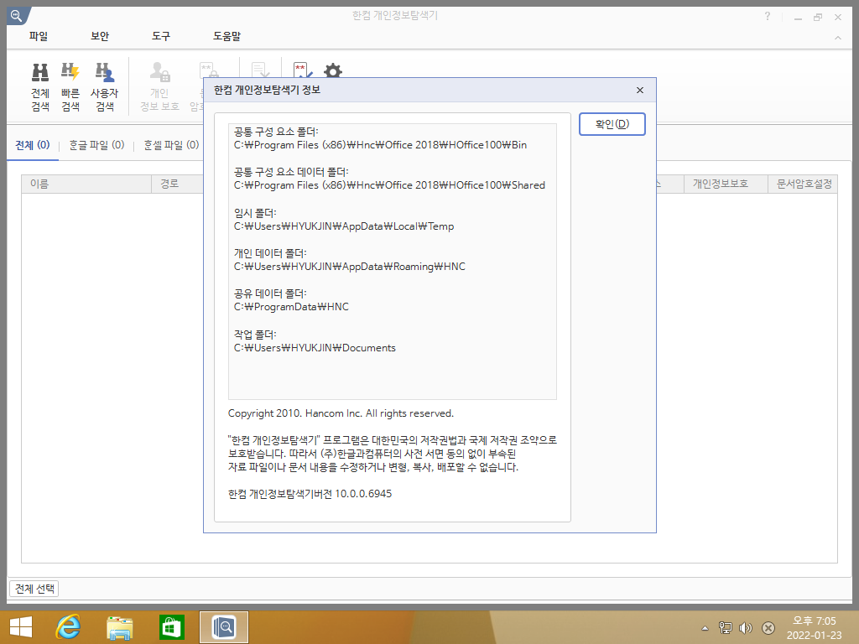Open the 도움말 menu
Screen dimensions: 859x644
[226, 36]
